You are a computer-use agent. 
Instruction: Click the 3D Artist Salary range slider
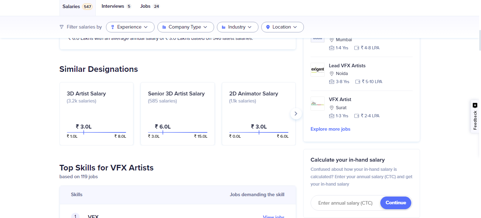pyautogui.click(x=96, y=132)
